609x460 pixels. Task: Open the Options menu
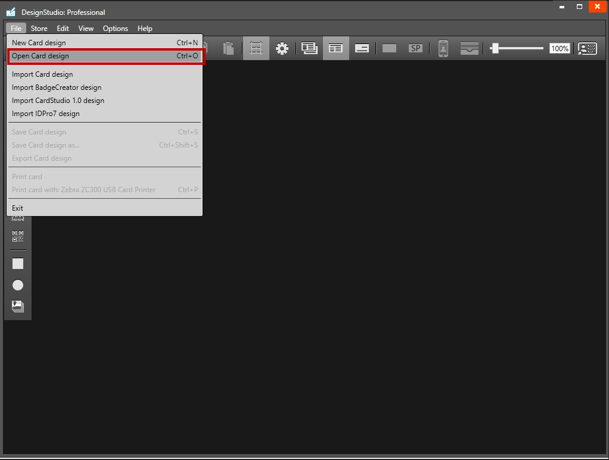point(115,28)
